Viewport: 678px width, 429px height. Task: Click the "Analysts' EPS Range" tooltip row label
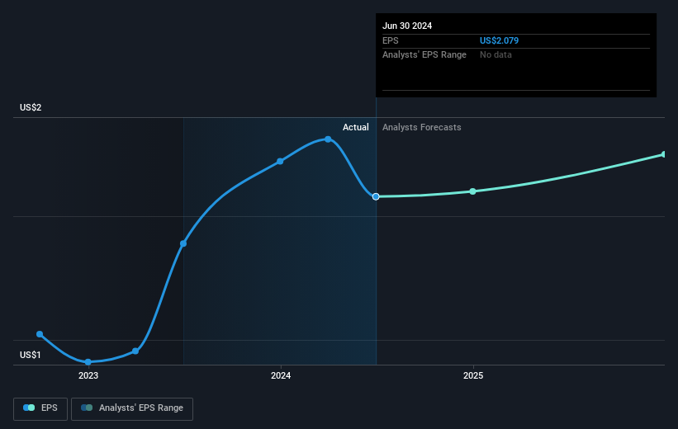[x=424, y=55]
